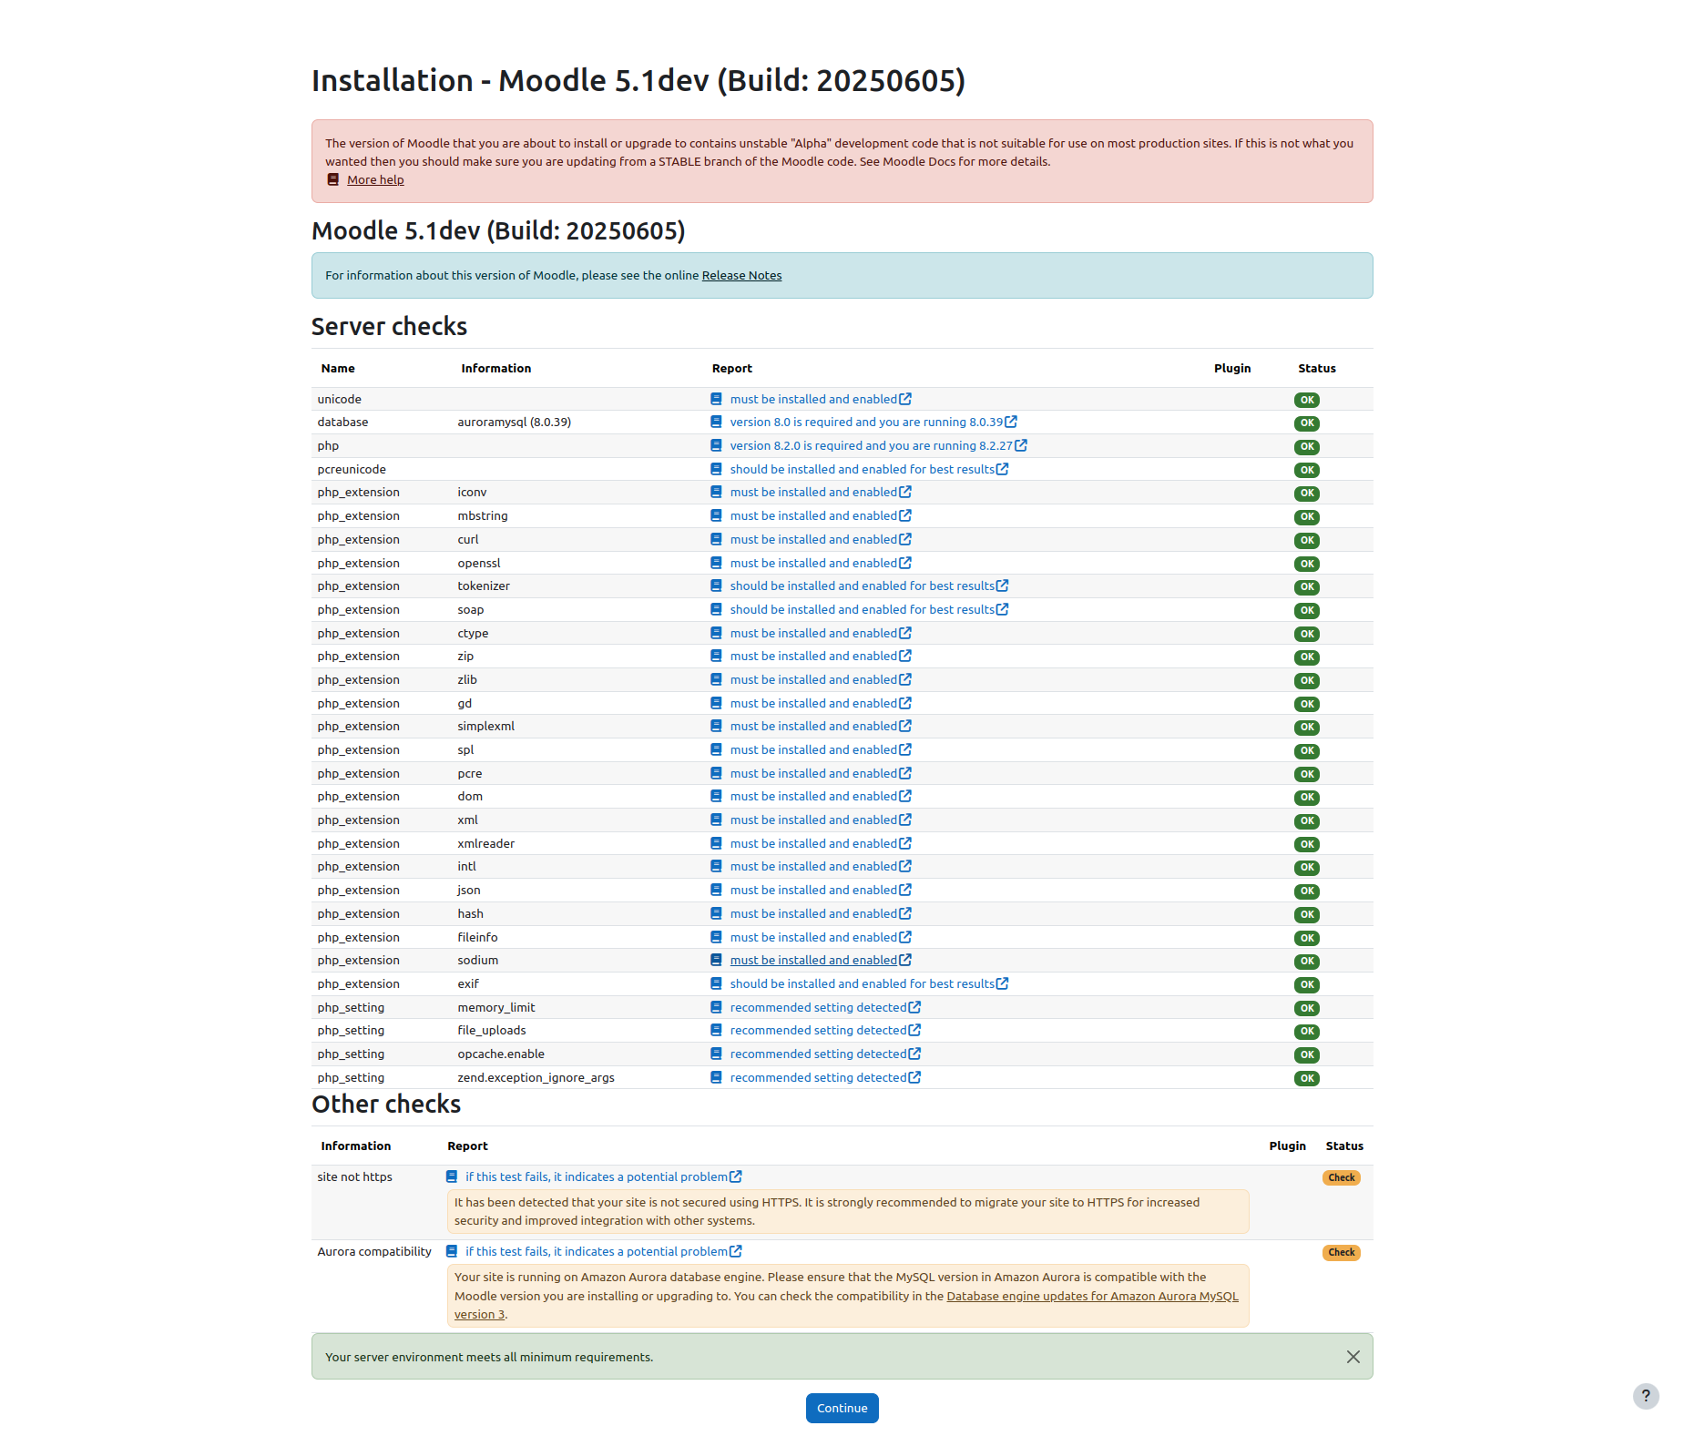The width and height of the screenshot is (1685, 1436).
Task: Open tokenizer 'should be installed' report link
Action: pyautogui.click(x=863, y=586)
